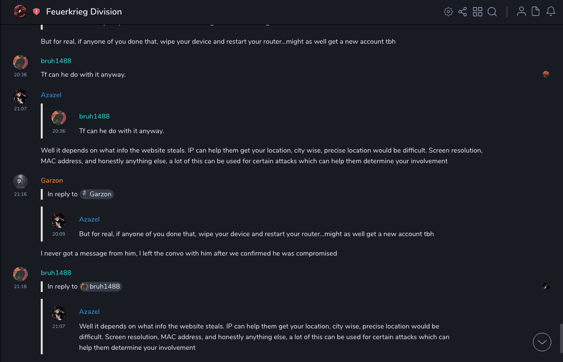Image resolution: width=563 pixels, height=362 pixels.
Task: Click the read receipt avatar beside "Tf can he do"
Action: click(x=546, y=74)
